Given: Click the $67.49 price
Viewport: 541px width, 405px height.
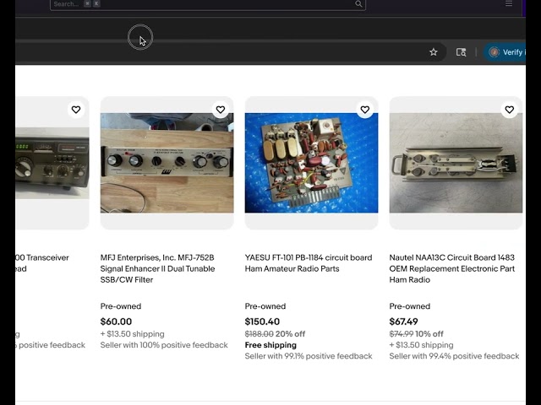Looking at the screenshot, I should pos(404,321).
